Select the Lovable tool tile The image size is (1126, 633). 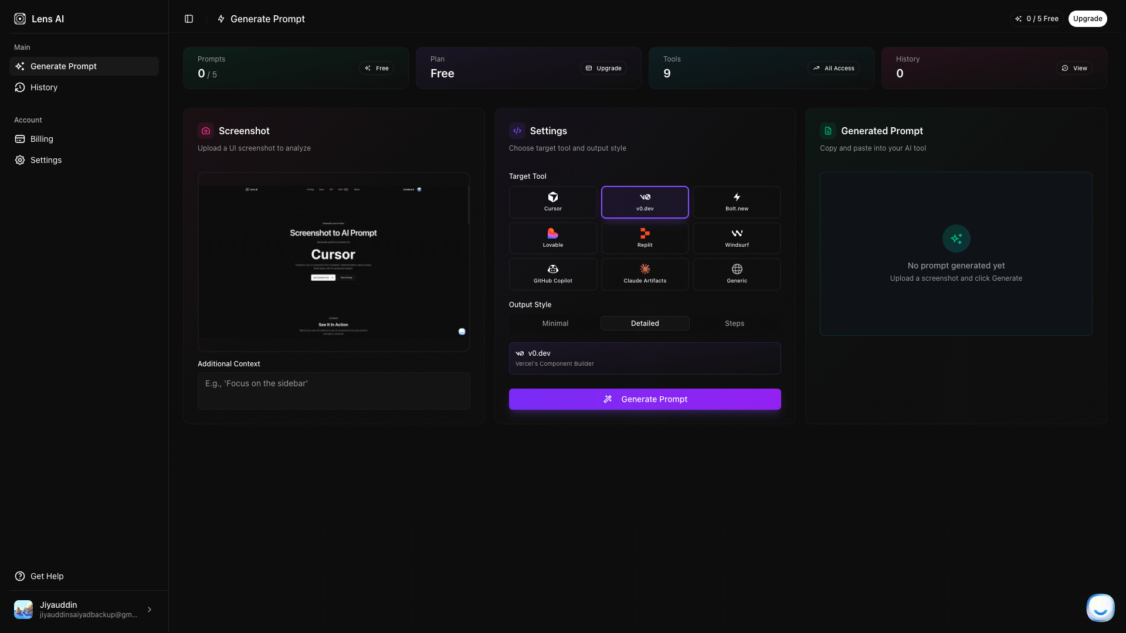(552, 238)
